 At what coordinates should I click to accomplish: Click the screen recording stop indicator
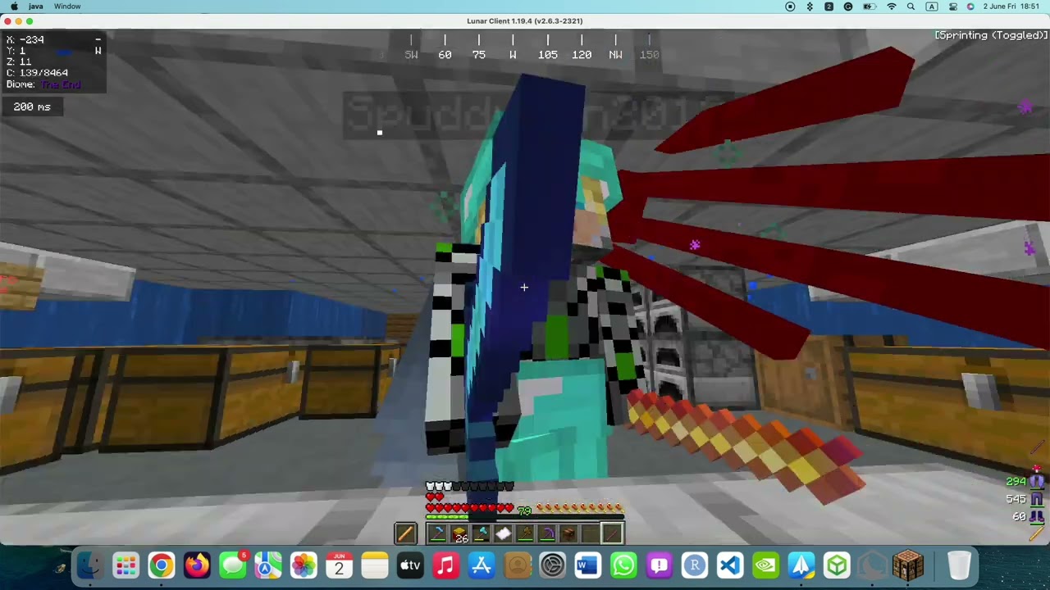tap(790, 7)
